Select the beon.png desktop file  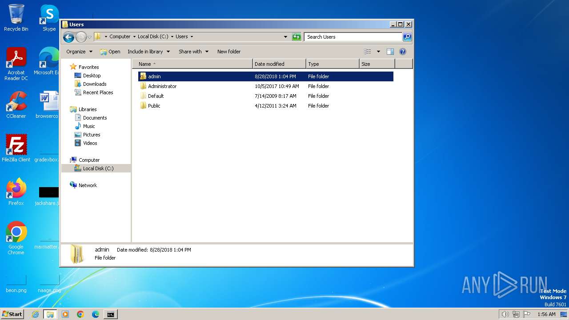(16, 284)
